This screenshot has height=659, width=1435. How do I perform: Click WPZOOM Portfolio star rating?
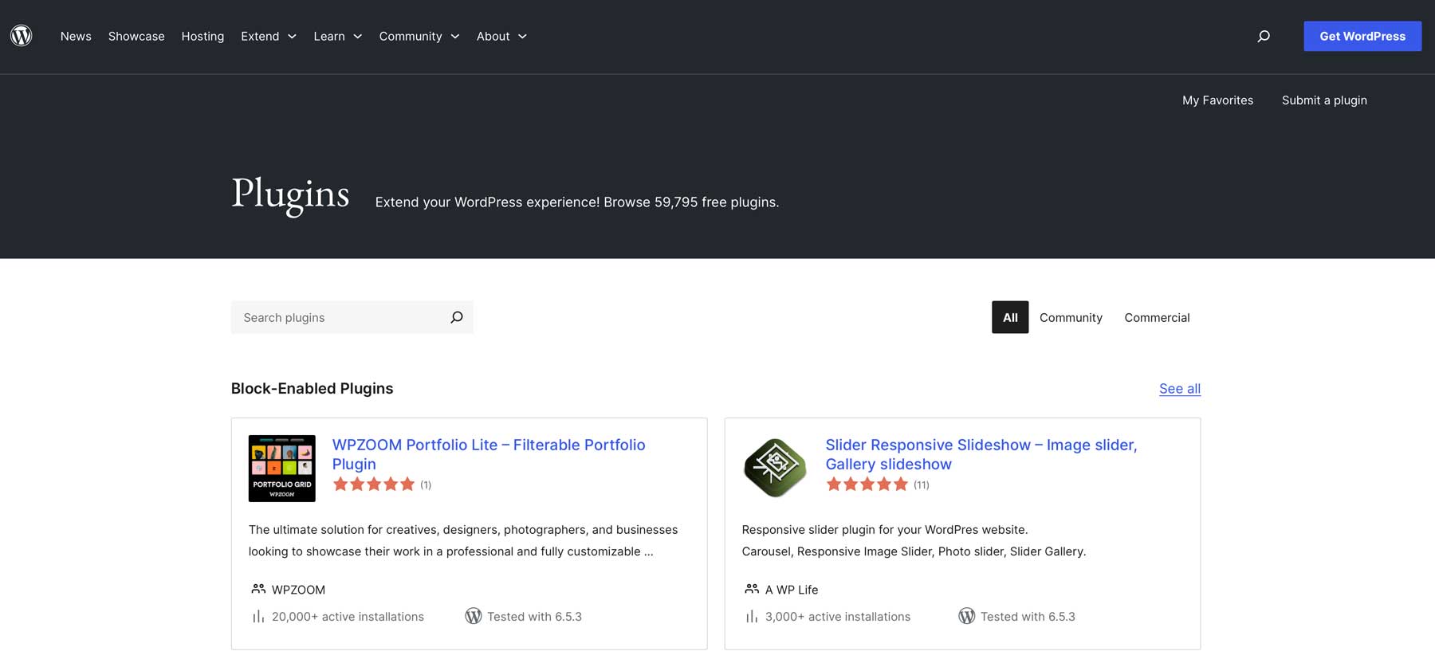coord(374,484)
